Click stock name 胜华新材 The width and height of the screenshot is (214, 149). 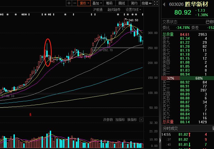tap(197, 4)
